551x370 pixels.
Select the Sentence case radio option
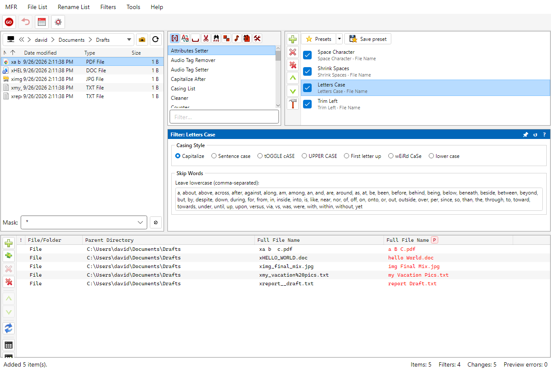tap(231, 156)
